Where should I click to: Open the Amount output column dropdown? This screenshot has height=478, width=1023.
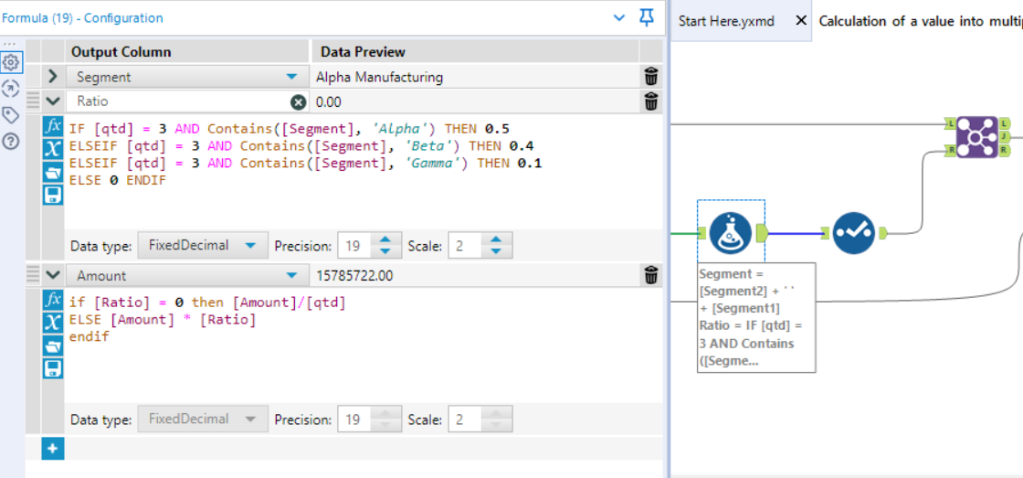click(x=291, y=275)
